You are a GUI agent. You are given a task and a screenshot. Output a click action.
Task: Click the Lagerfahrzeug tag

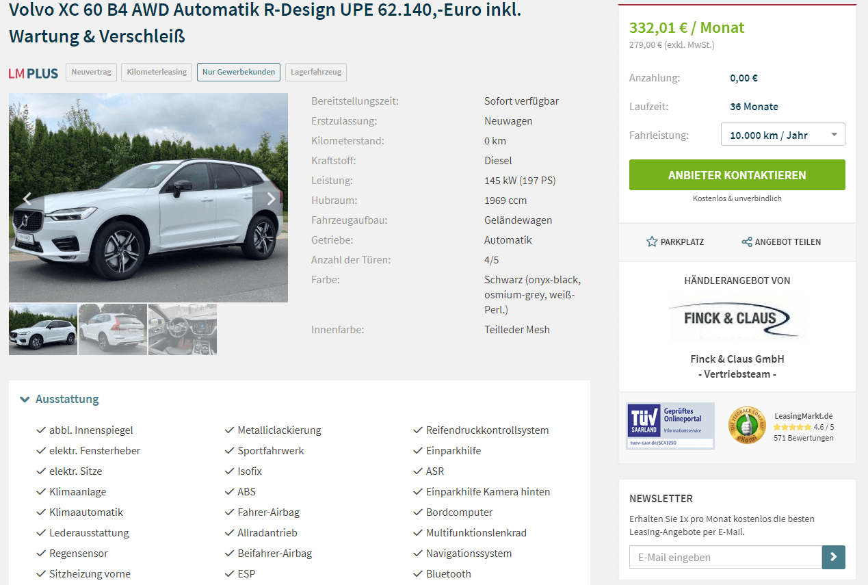pos(316,72)
